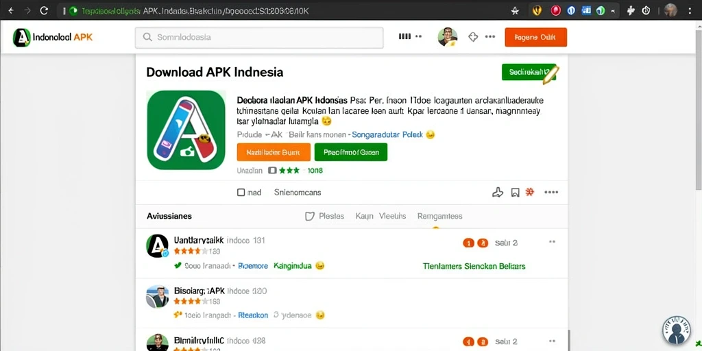
Task: Open header three-dot menu
Action: (490, 37)
